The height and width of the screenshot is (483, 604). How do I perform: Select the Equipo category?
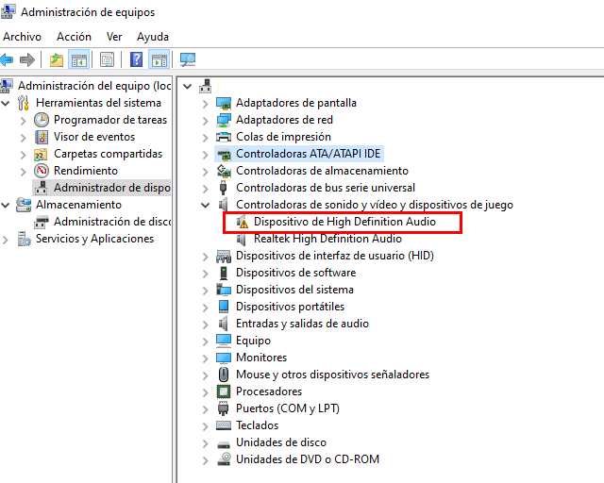253,341
